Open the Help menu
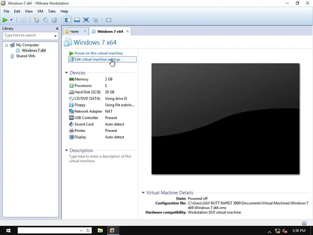 [x=64, y=11]
